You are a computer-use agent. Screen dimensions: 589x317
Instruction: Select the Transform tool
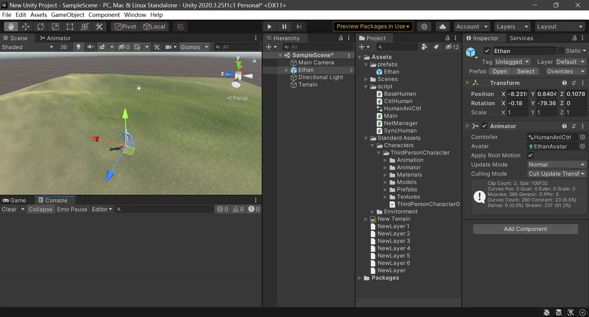click(85, 26)
